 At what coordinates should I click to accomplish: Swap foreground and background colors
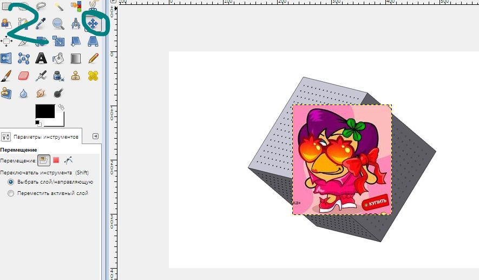point(61,107)
